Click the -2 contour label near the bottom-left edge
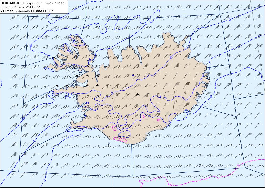This screenshot has height=188, width=265. [x=44, y=180]
